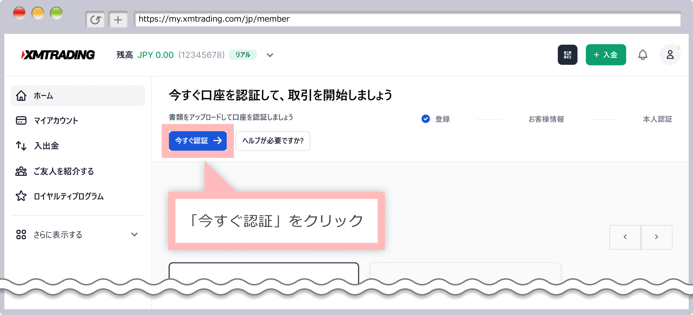Open 入出金 in the sidebar
693x315 pixels.
coord(46,146)
